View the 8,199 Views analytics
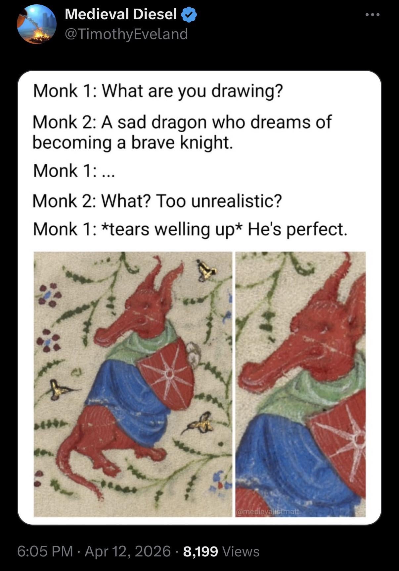 pos(221,551)
